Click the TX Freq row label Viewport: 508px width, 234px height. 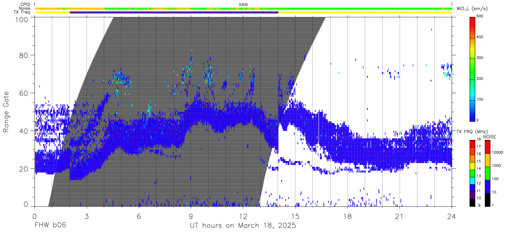[23, 12]
